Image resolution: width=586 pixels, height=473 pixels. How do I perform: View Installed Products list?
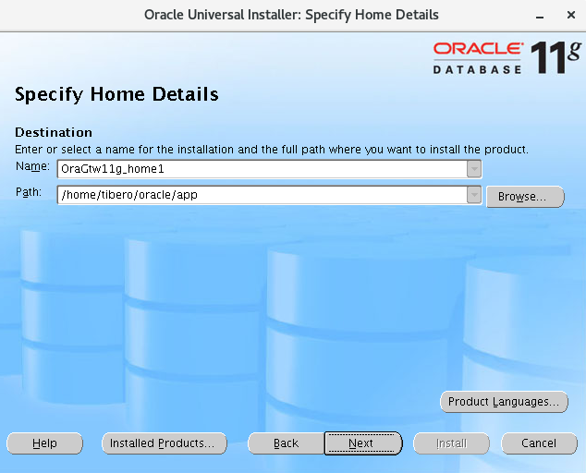pyautogui.click(x=165, y=443)
